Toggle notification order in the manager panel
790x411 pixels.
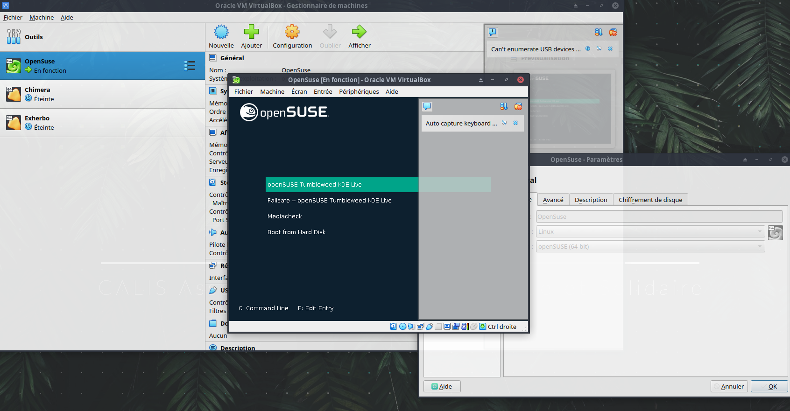click(x=599, y=32)
